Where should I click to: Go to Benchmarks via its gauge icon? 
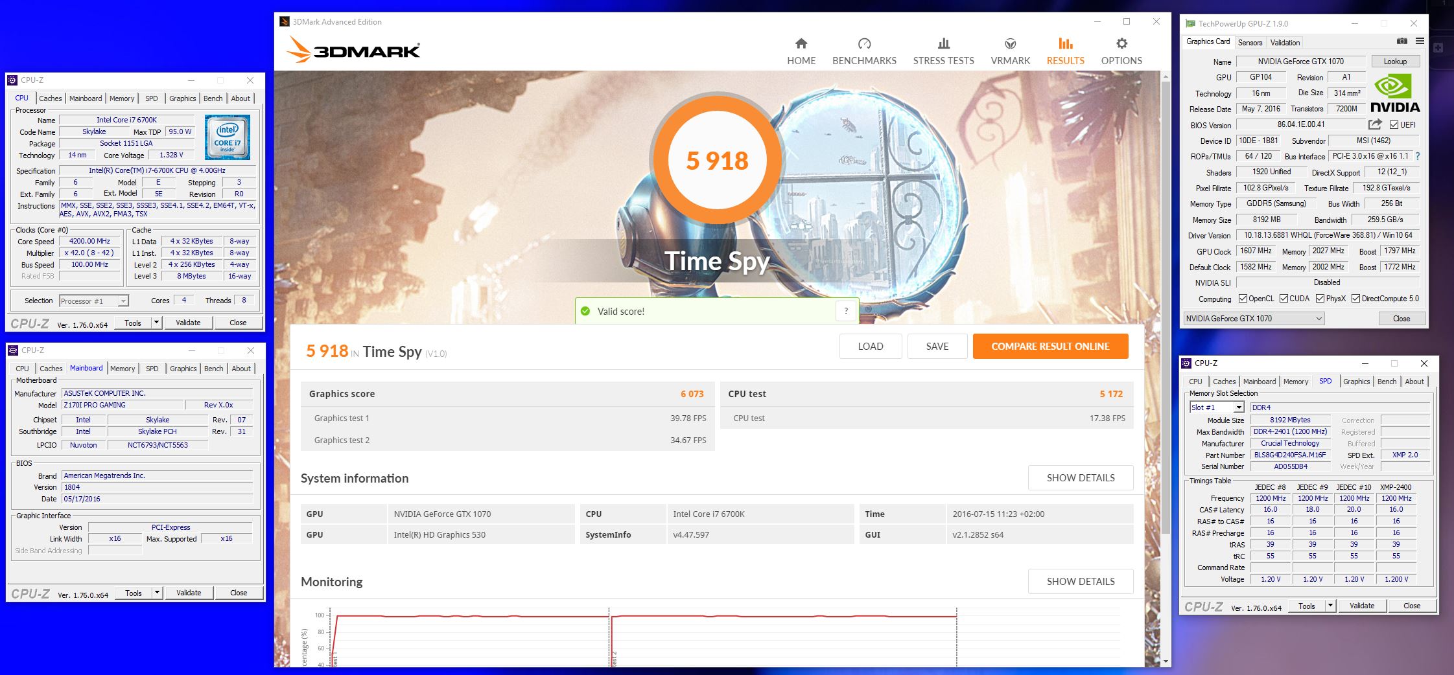click(864, 43)
